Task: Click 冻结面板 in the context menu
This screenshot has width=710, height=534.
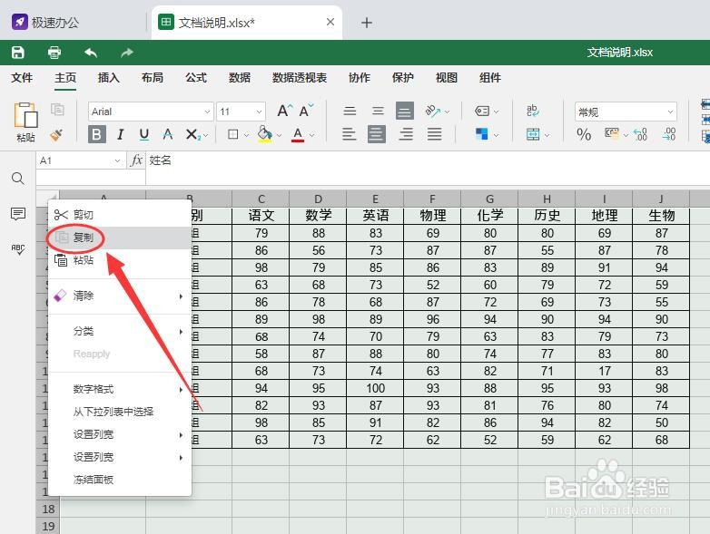Action: (x=120, y=480)
